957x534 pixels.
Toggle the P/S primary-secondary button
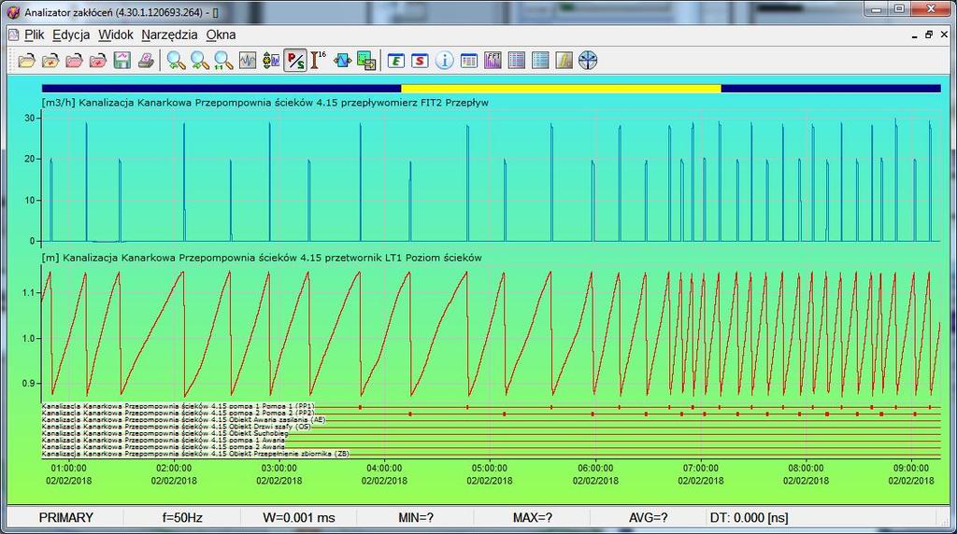pos(295,61)
